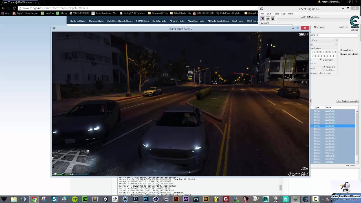361x203 pixels.
Task: Enable the Unrandomizer checkbox
Action: coord(339,50)
